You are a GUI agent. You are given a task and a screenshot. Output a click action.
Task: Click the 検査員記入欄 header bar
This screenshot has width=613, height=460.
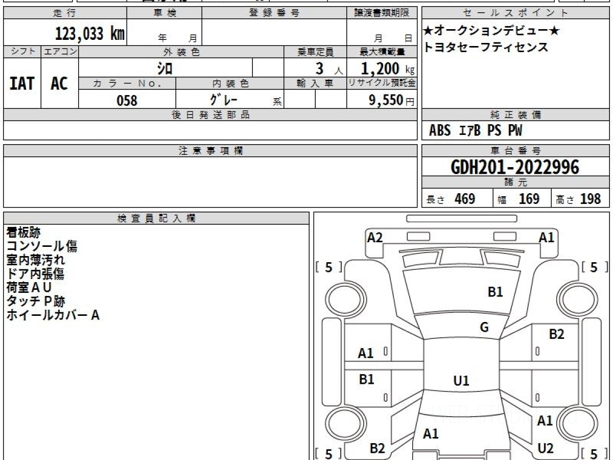point(156,218)
